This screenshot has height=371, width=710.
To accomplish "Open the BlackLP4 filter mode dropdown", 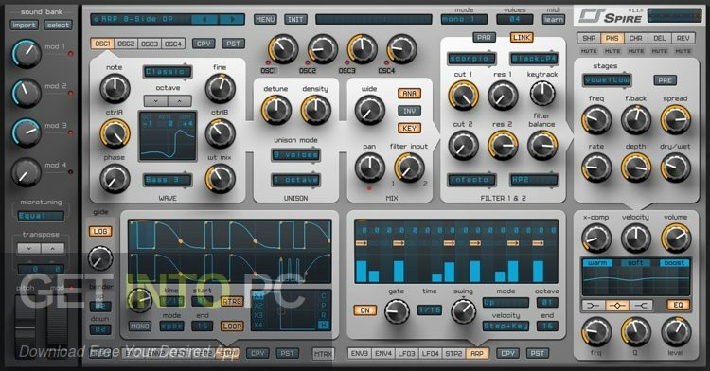I will click(x=534, y=59).
